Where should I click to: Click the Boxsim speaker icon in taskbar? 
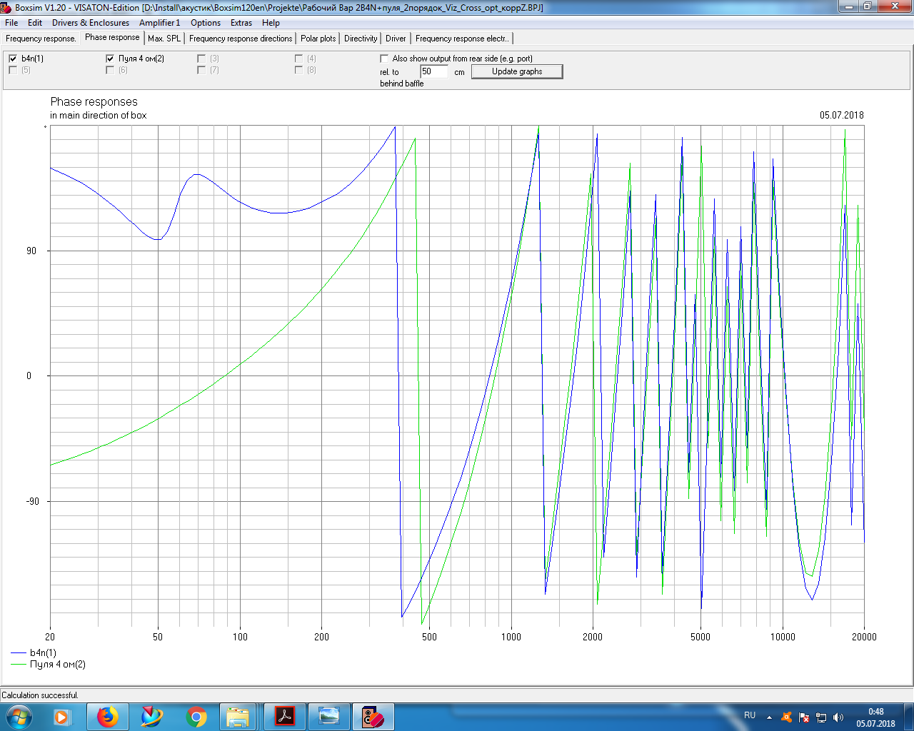[x=373, y=716]
